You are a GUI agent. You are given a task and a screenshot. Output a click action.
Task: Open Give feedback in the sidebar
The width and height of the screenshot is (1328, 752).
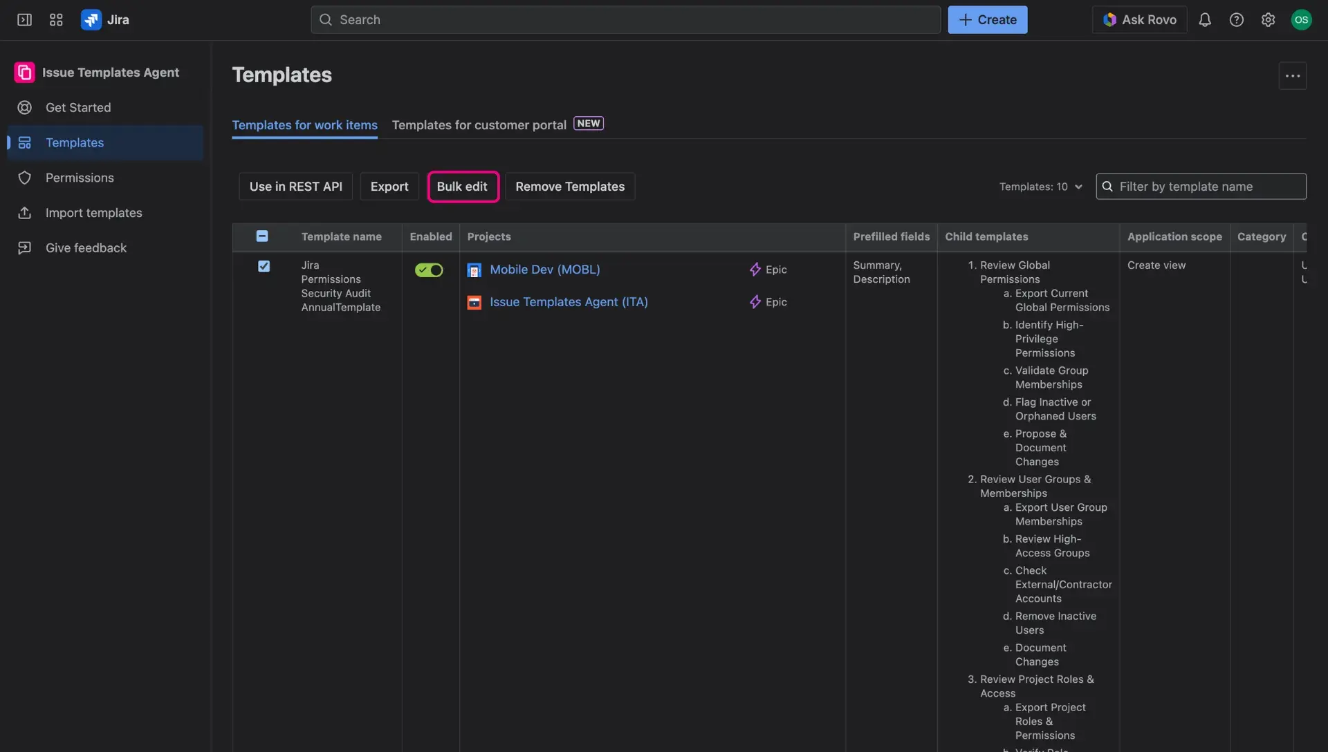[x=86, y=247]
